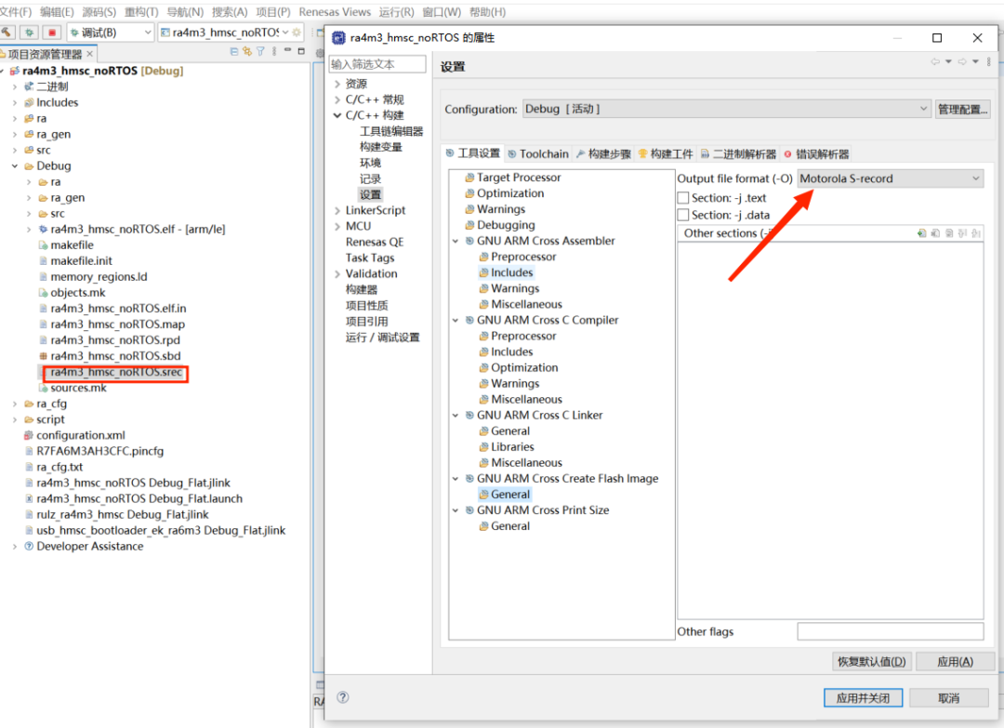Collapse GNU ARM Cross Create Flash Image node
The image size is (1004, 728).
456,479
